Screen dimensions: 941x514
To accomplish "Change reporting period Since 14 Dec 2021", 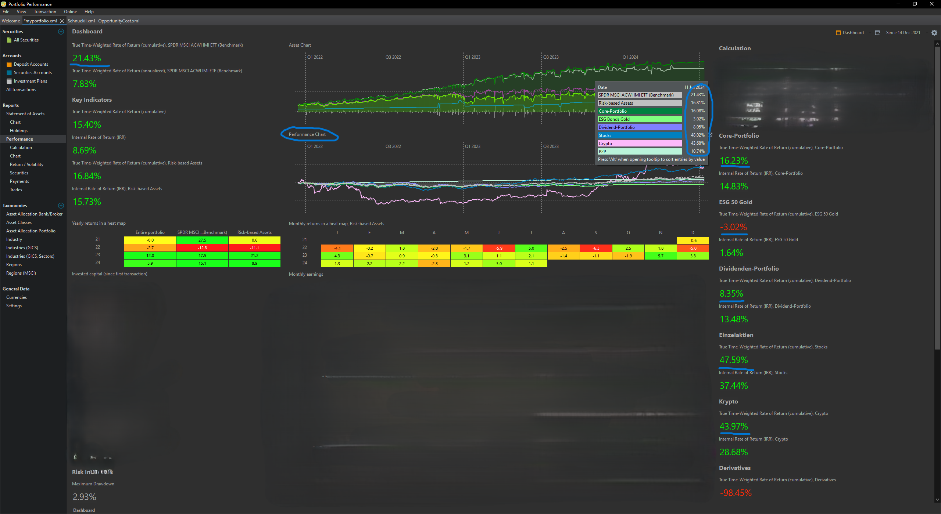I will 903,33.
